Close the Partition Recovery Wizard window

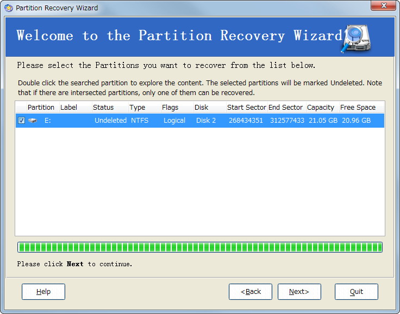383,5
